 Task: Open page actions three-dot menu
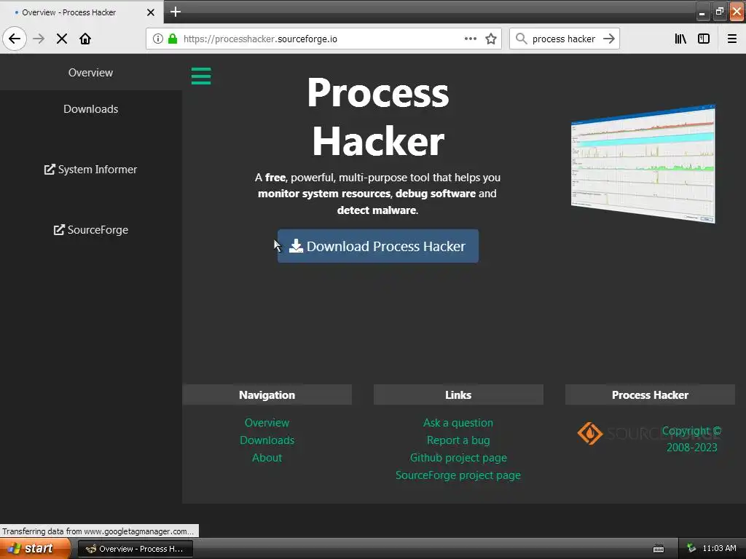(x=470, y=39)
